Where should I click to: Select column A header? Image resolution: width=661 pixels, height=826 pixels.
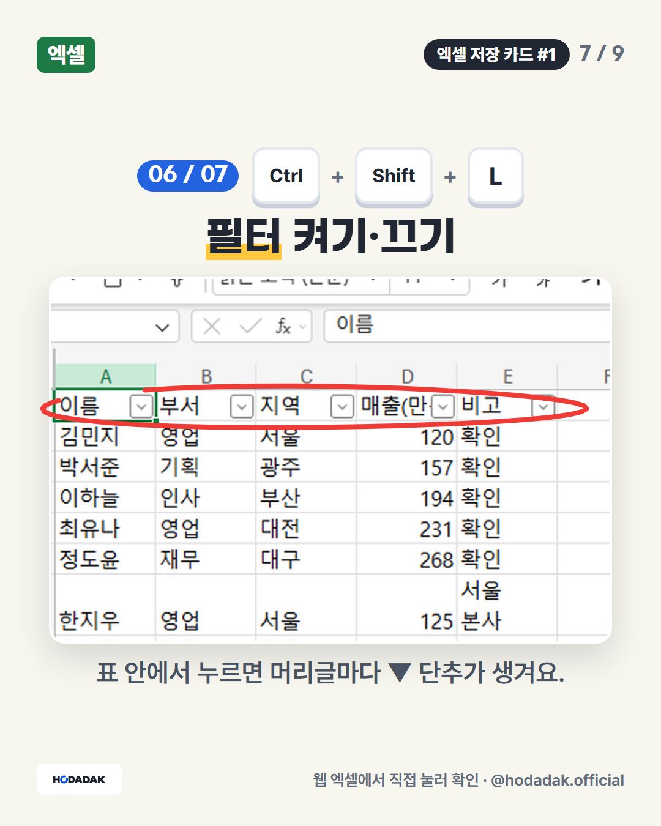[x=105, y=376]
